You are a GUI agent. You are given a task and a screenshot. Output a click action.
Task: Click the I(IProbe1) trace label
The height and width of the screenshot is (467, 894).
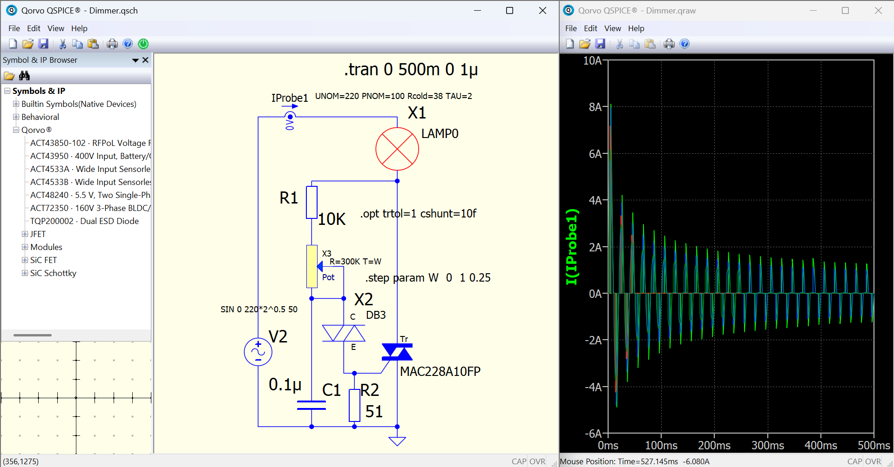pyautogui.click(x=571, y=247)
